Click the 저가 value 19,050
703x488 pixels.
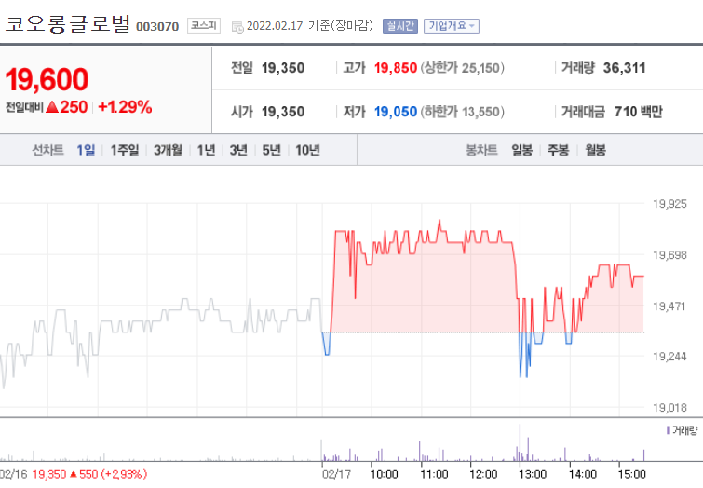[x=396, y=111]
